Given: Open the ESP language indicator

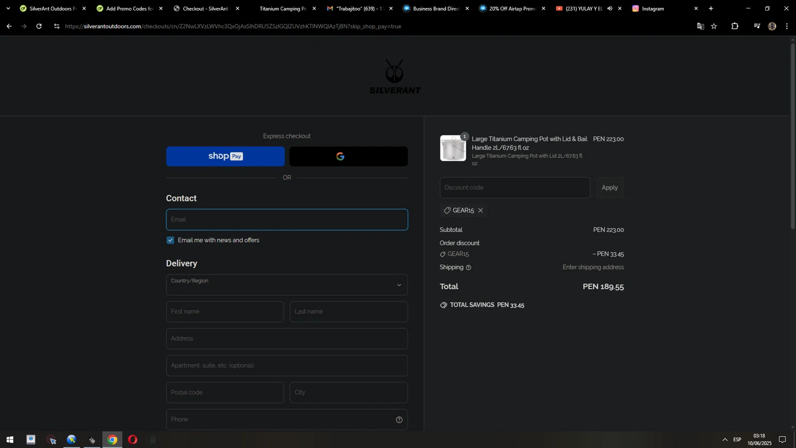Looking at the screenshot, I should click(x=737, y=440).
